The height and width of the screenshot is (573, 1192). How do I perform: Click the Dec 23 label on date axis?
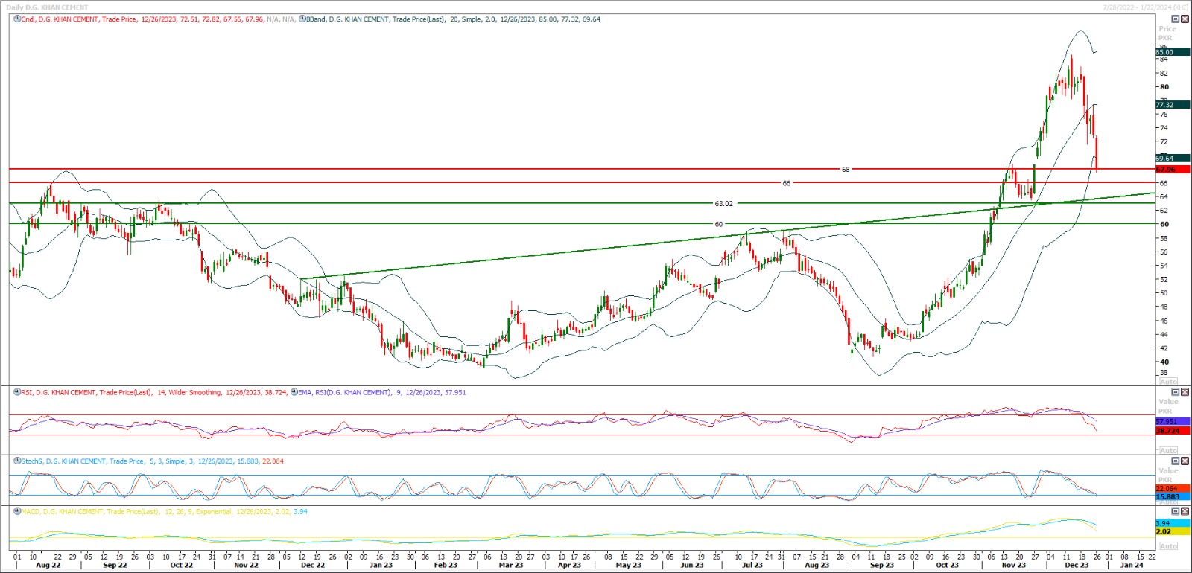coord(1076,566)
